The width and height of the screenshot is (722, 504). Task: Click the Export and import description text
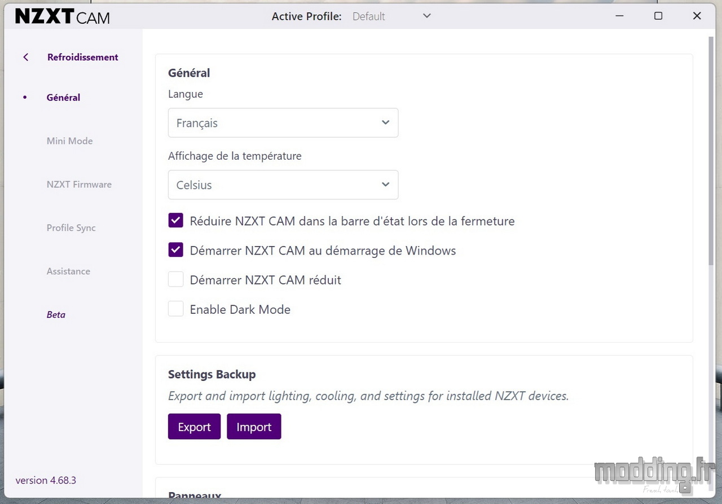pyautogui.click(x=368, y=396)
